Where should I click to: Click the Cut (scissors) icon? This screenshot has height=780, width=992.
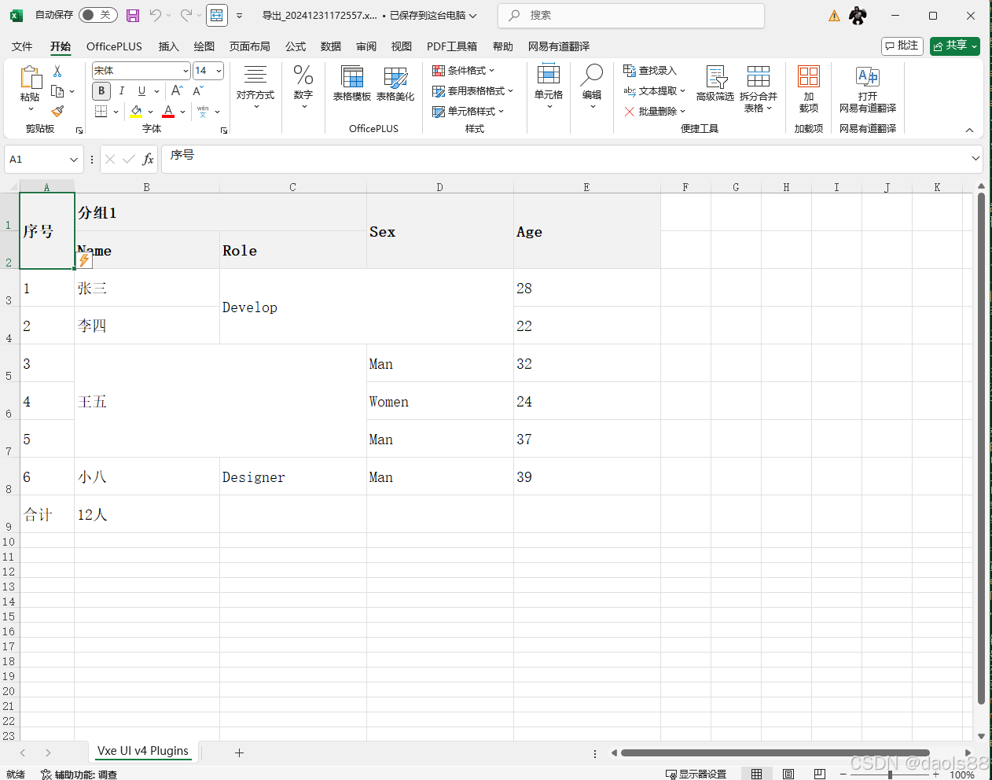pyautogui.click(x=57, y=70)
